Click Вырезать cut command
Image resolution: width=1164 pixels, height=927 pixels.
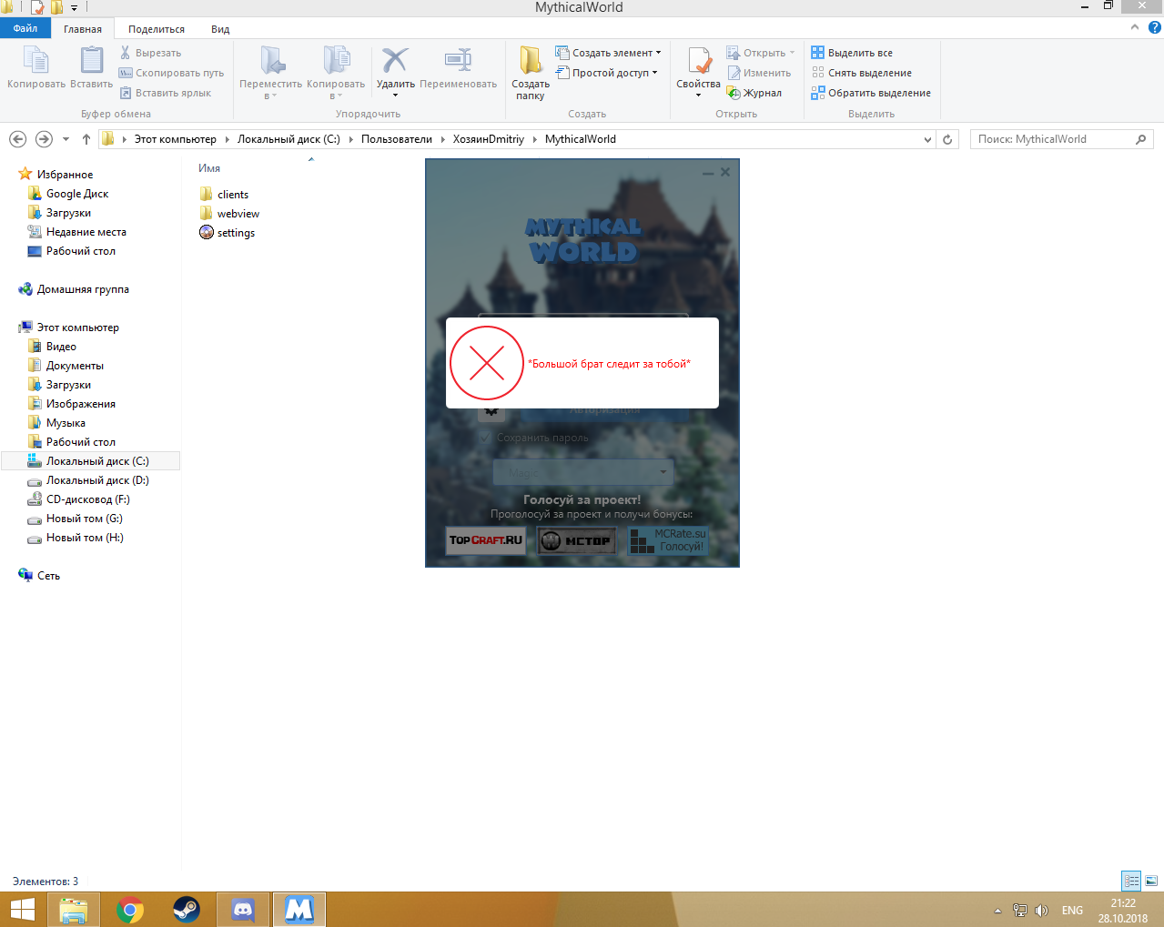pos(151,53)
